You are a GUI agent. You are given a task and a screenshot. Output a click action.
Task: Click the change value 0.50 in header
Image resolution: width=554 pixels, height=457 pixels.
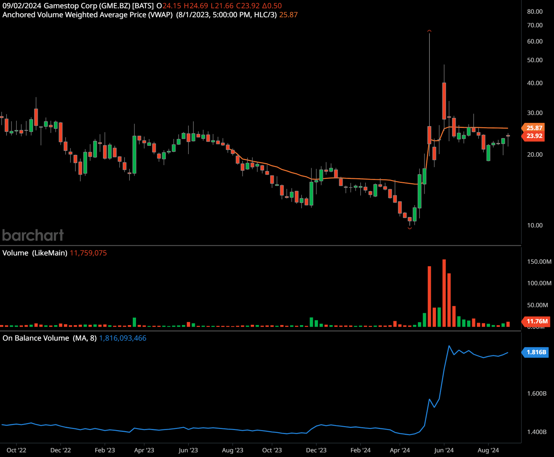click(x=274, y=6)
